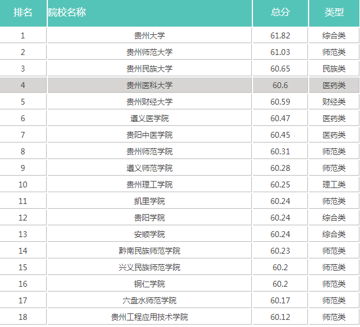Select 贵阳中医学院 row name
The image size is (360, 327).
[x=150, y=135]
